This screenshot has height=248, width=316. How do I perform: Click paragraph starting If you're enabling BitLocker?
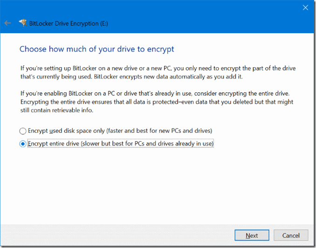point(157,102)
